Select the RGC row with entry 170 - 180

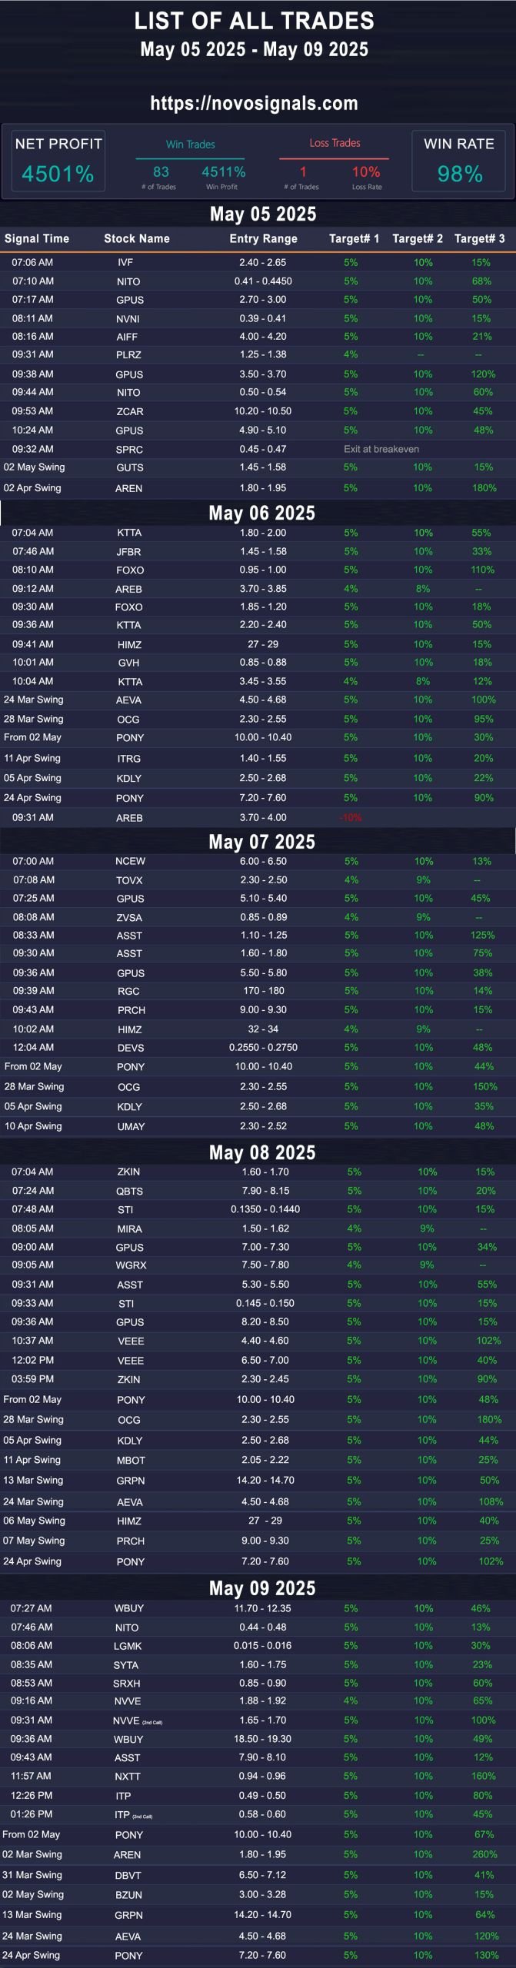click(x=258, y=991)
